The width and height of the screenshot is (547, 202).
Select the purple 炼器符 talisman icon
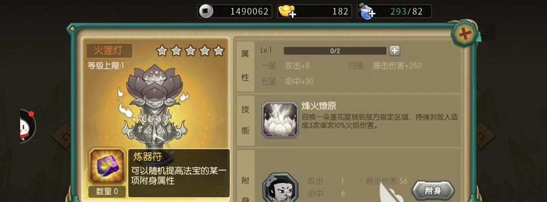coord(107,167)
